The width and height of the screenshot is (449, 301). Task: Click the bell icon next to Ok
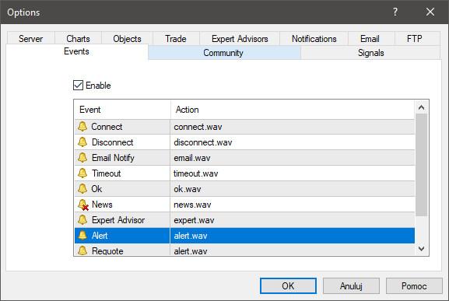82,188
